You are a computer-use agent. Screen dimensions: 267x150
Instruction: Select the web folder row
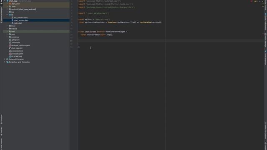(x=36, y=34)
